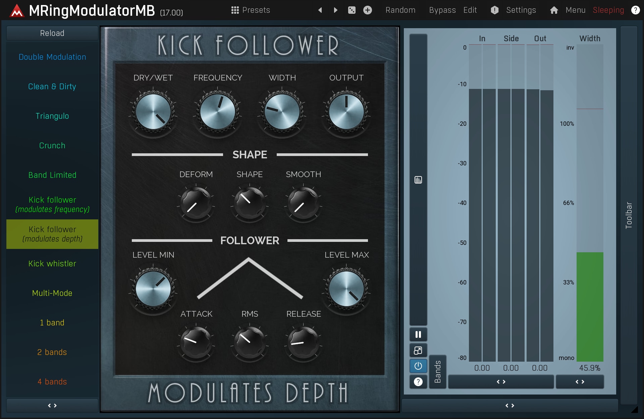Open help question icon in title bar
Image resolution: width=644 pixels, height=419 pixels.
tap(635, 10)
